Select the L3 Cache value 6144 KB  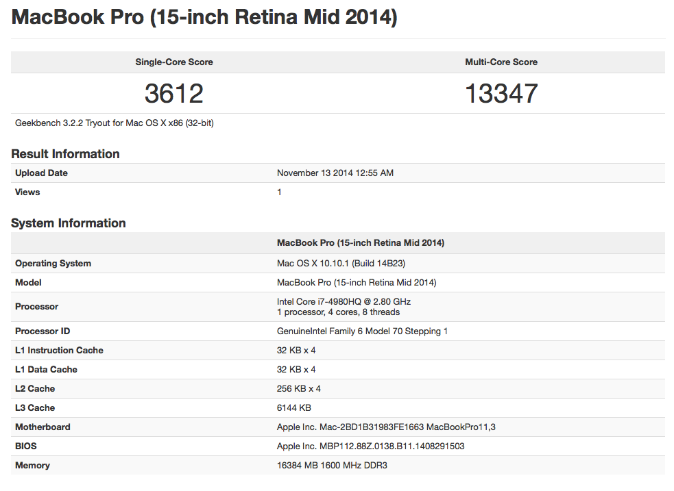[x=294, y=407]
